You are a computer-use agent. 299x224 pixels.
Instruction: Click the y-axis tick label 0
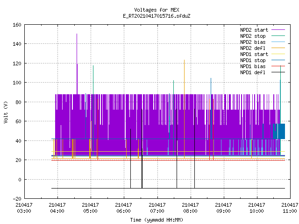click(x=20, y=179)
